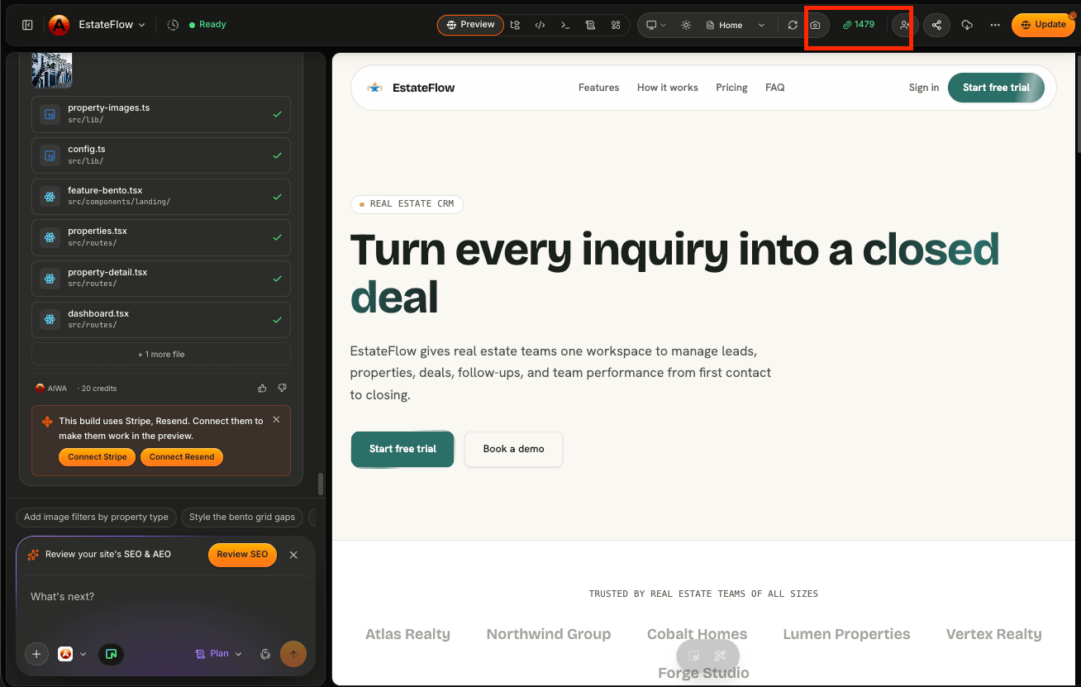Open the Home page selector dropdown
Screen dimensions: 1081x687
point(736,25)
